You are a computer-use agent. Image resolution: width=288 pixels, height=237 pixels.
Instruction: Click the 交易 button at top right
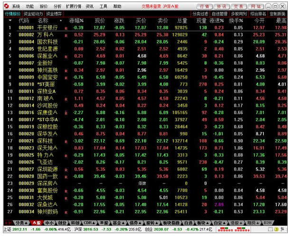coord(239,7)
